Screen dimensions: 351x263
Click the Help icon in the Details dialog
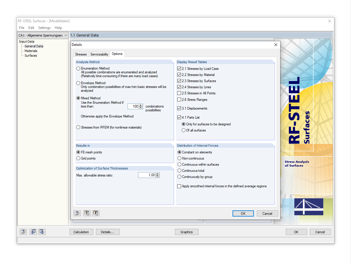77,213
